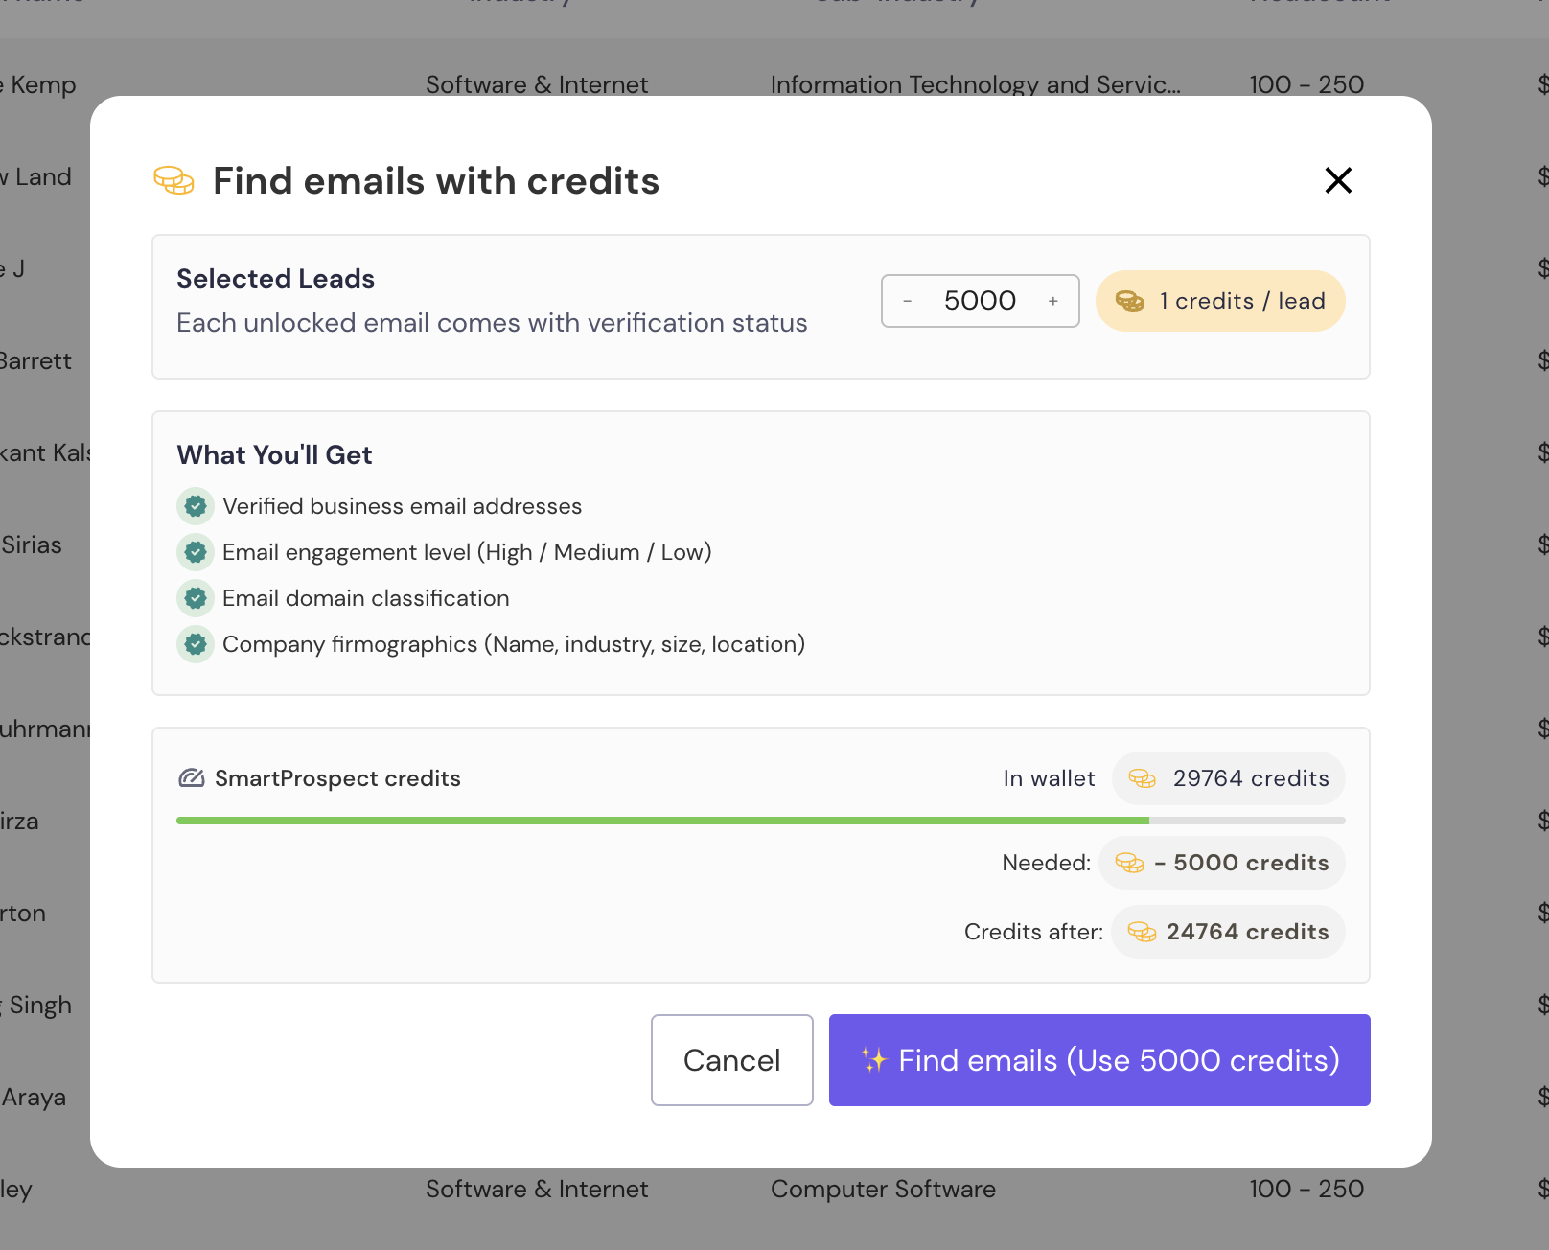Click the 24764 credits after badge
The image size is (1549, 1250).
tap(1229, 932)
